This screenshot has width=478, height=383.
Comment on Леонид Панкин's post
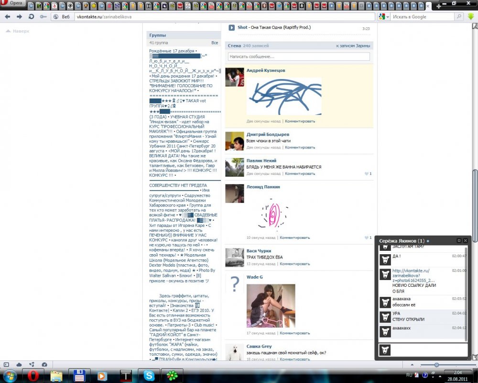(295, 237)
